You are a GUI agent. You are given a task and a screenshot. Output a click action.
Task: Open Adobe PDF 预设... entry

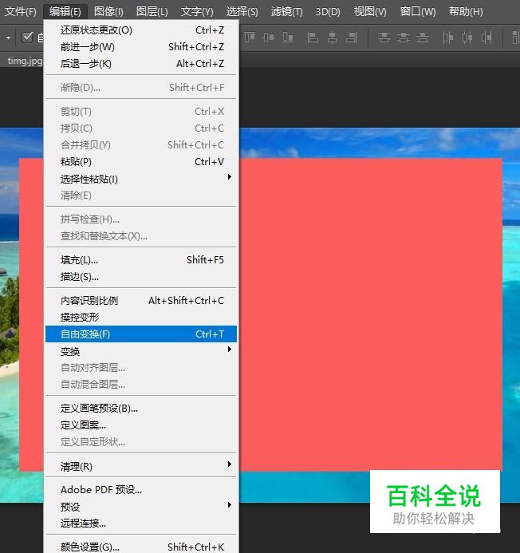(141, 490)
